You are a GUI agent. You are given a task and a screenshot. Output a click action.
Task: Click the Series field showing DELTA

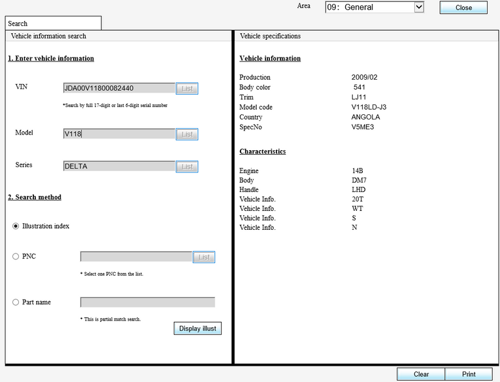119,167
